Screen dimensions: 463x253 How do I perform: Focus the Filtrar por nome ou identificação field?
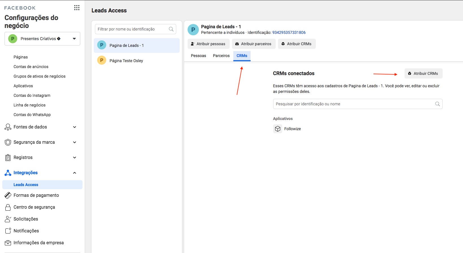pos(136,29)
